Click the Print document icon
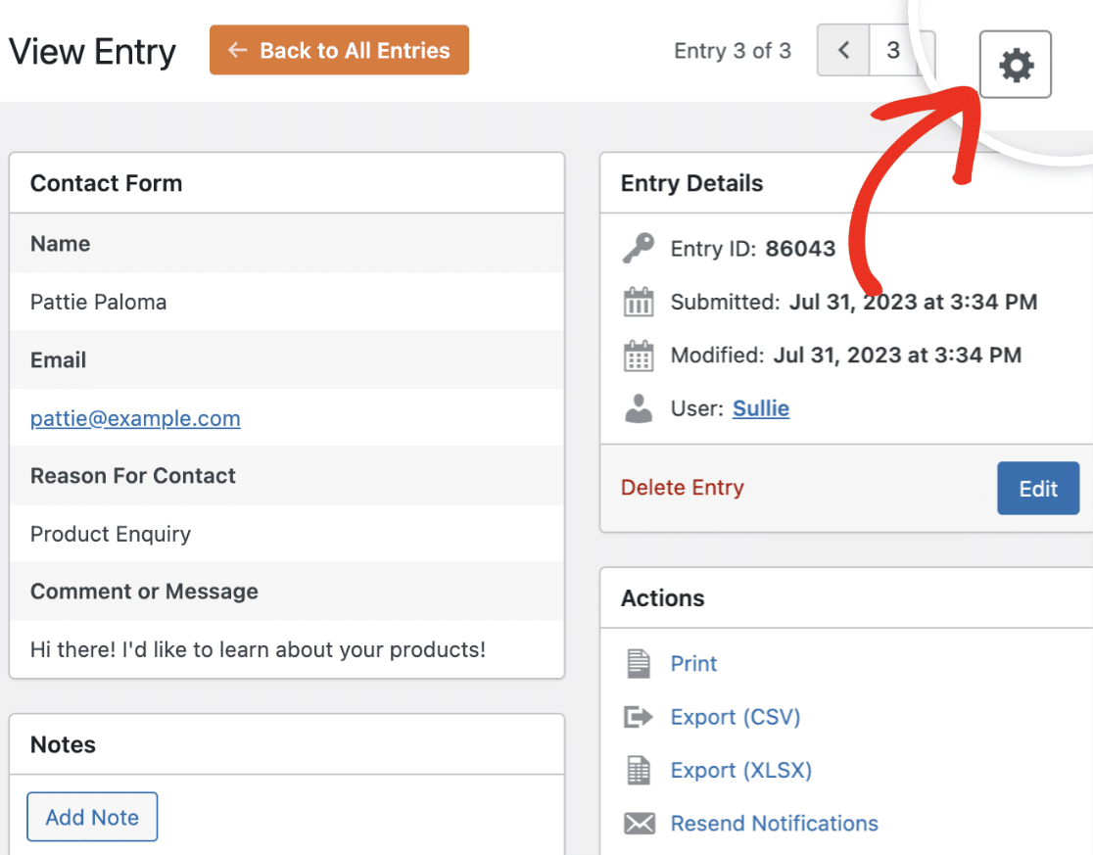Image resolution: width=1093 pixels, height=855 pixels. tap(639, 663)
